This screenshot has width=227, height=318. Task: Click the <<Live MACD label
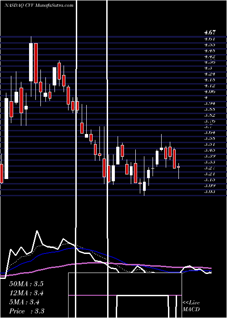(191, 306)
